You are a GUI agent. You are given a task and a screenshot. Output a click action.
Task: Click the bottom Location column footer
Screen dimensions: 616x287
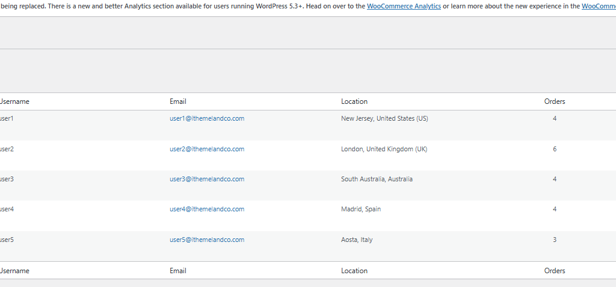point(354,271)
